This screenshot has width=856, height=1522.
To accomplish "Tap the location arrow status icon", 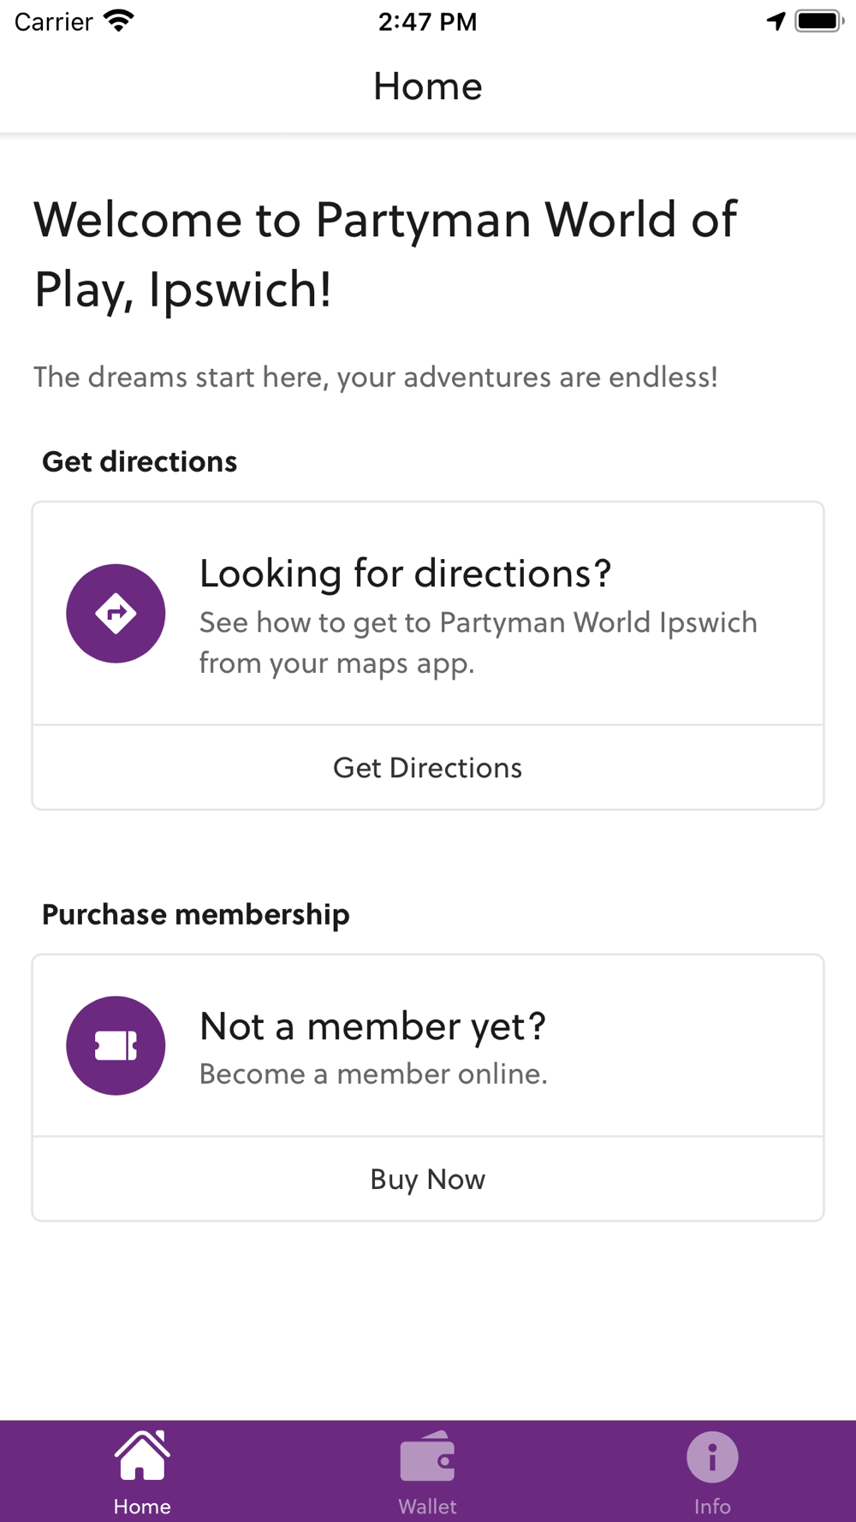I will (x=776, y=21).
